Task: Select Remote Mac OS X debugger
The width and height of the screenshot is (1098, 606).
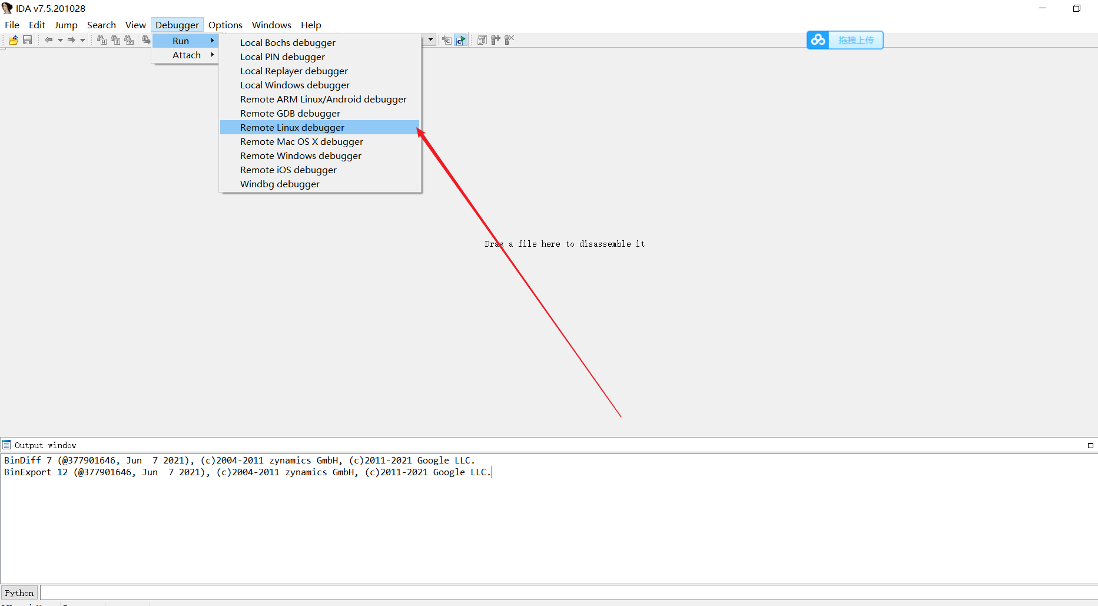Action: 320,141
